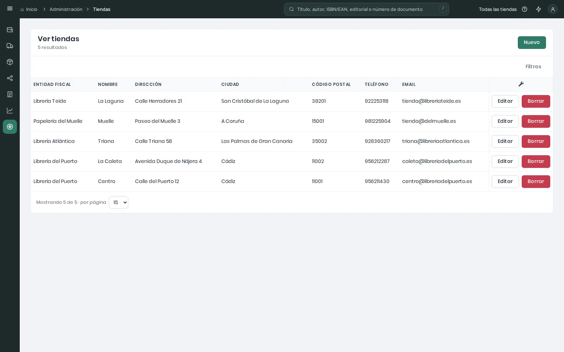Open the Filtros panel
This screenshot has height=352, width=564.
point(533,67)
